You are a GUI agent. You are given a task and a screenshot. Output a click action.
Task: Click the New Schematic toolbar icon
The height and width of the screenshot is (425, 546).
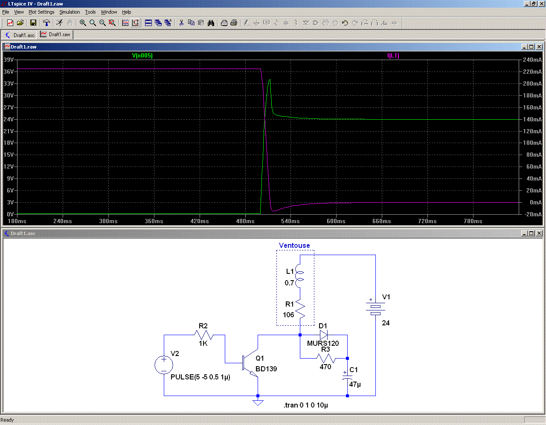[x=10, y=23]
